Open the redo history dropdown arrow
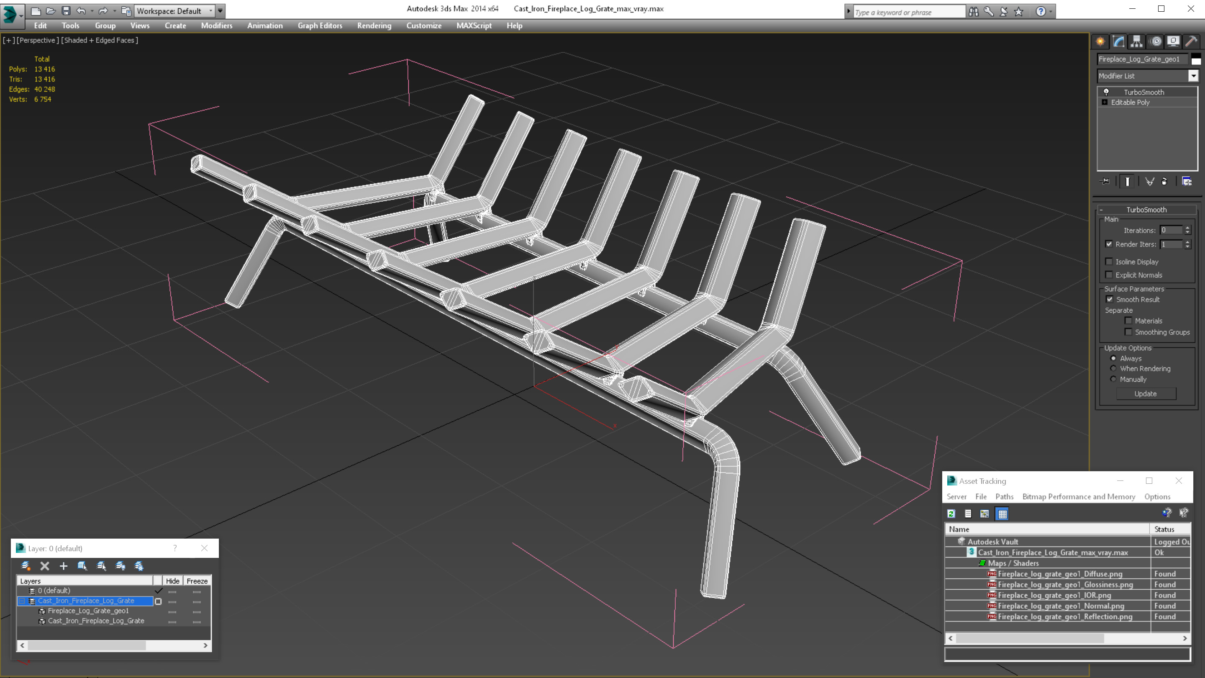 pyautogui.click(x=114, y=11)
